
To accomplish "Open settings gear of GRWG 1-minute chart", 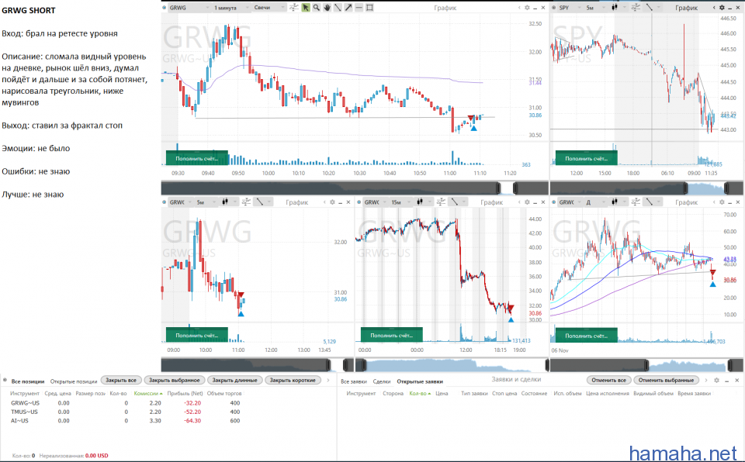I will tap(527, 8).
